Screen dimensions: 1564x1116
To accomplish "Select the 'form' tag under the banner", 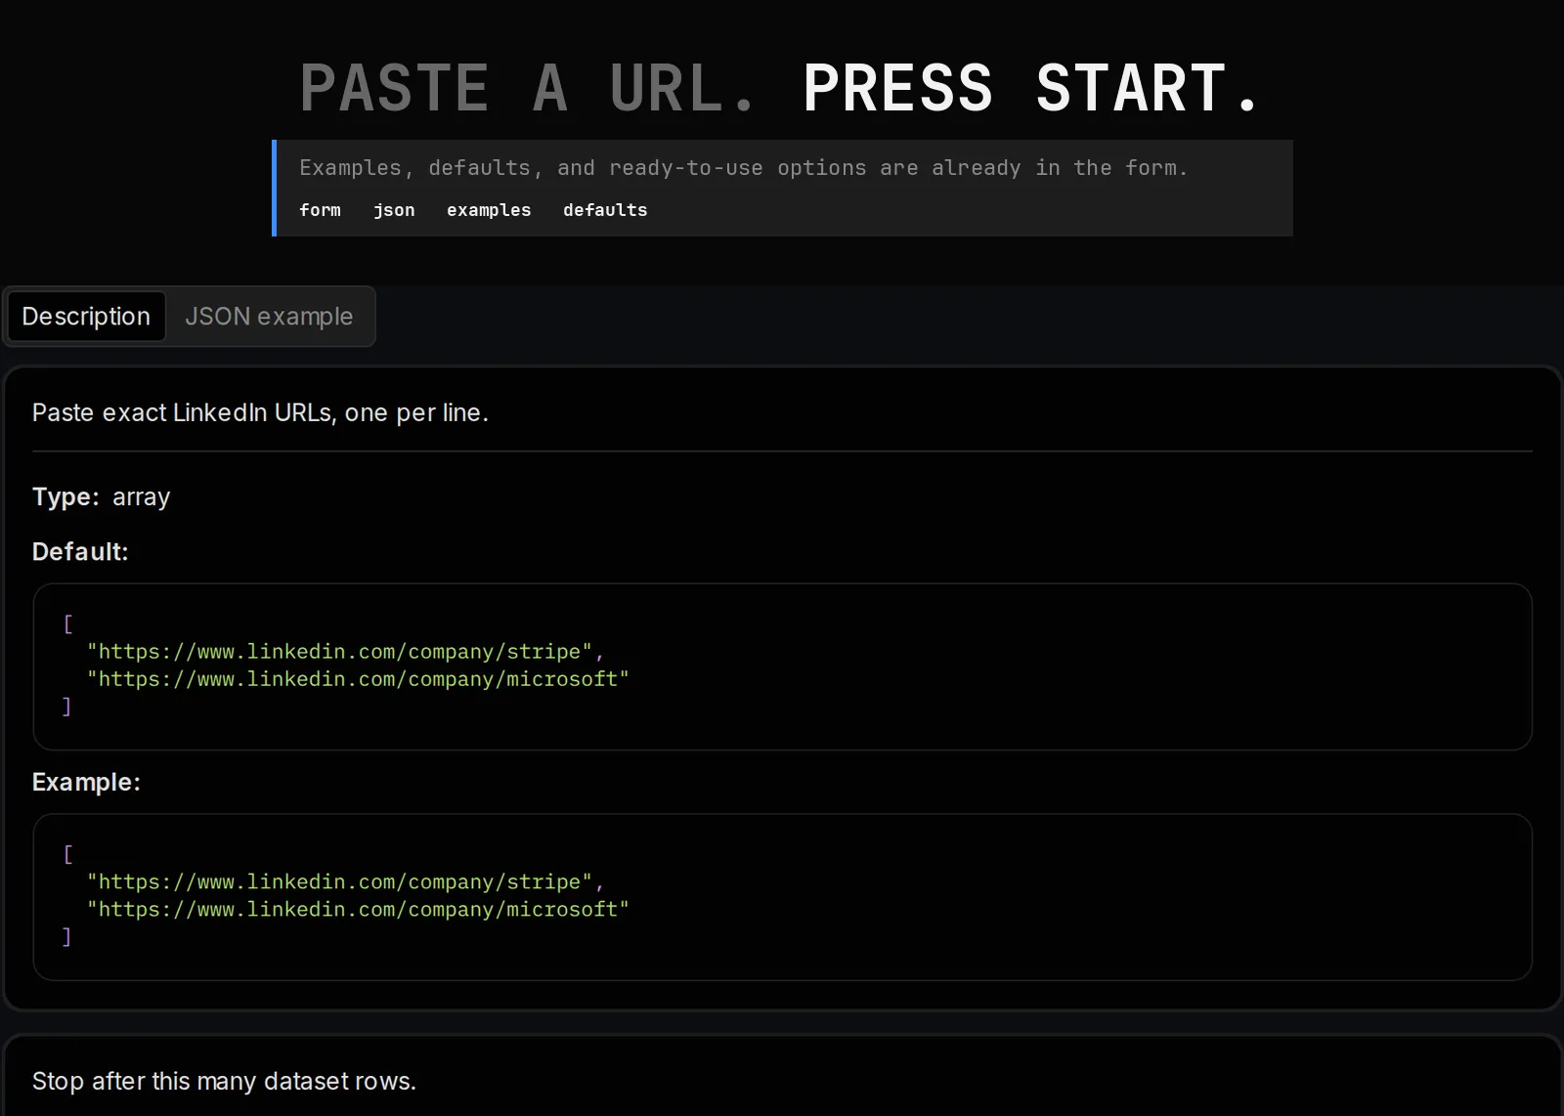I will (320, 210).
